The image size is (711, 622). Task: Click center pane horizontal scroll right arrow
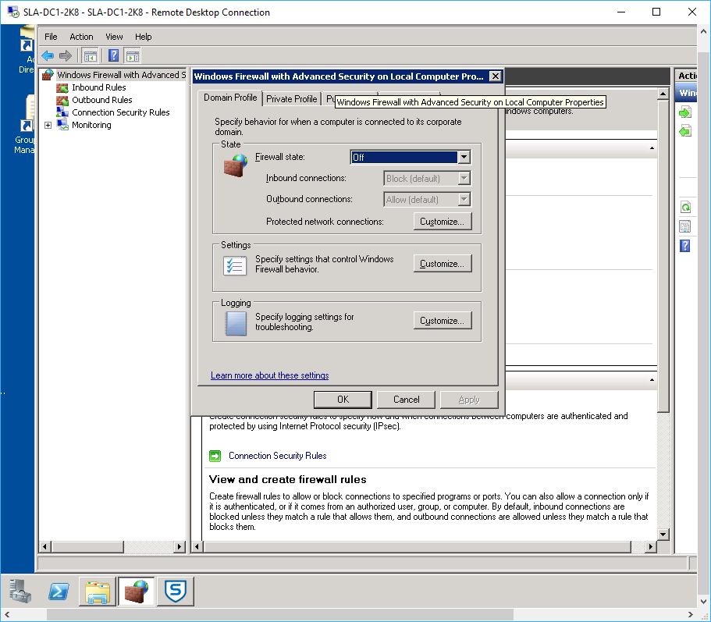pyautogui.click(x=651, y=547)
